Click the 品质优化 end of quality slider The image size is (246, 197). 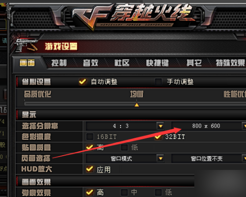[x=37, y=94]
